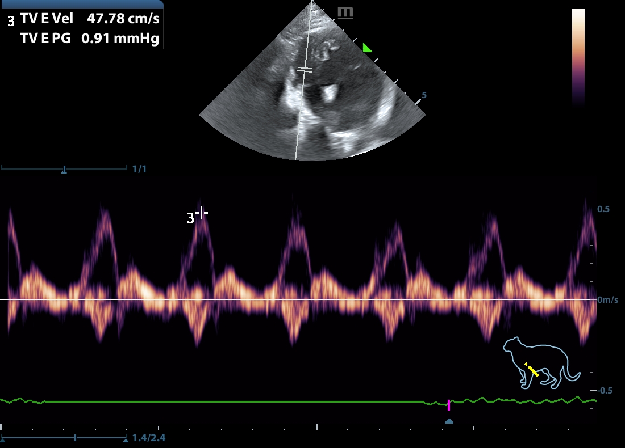Click the 0m/s baseline label

607,299
